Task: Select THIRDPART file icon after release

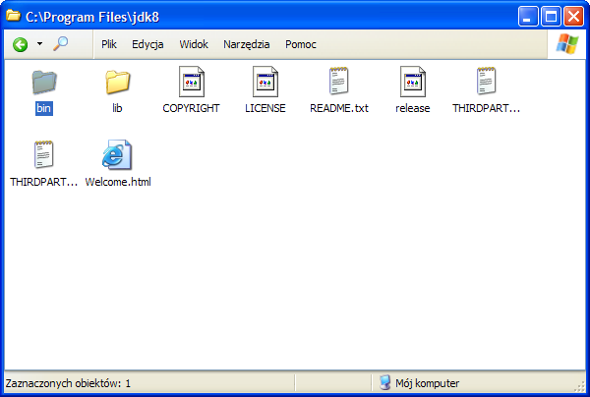Action: pyautogui.click(x=486, y=81)
